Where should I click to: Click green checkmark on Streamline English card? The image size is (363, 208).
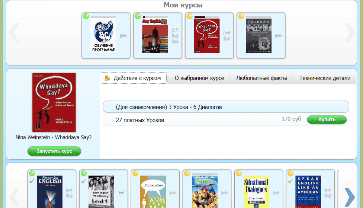click(32, 181)
